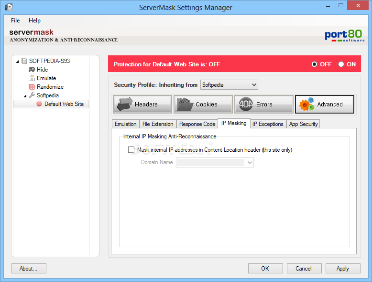Click the port80 software logo
The height and width of the screenshot is (282, 372).
click(x=344, y=36)
